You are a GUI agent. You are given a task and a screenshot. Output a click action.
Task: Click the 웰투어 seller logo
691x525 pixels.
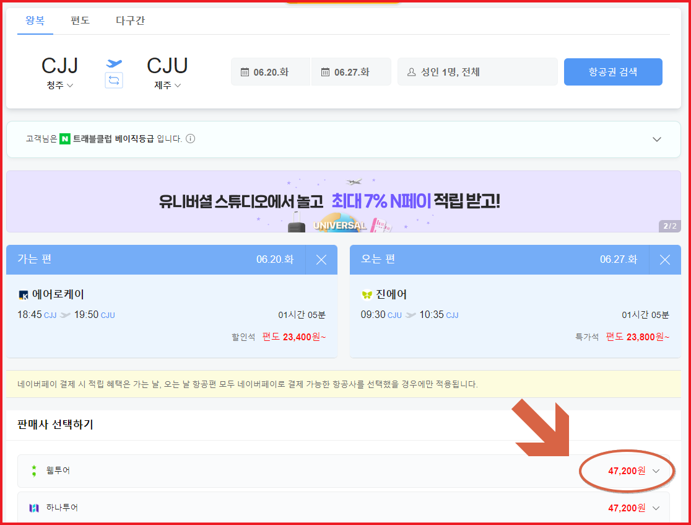tap(34, 470)
